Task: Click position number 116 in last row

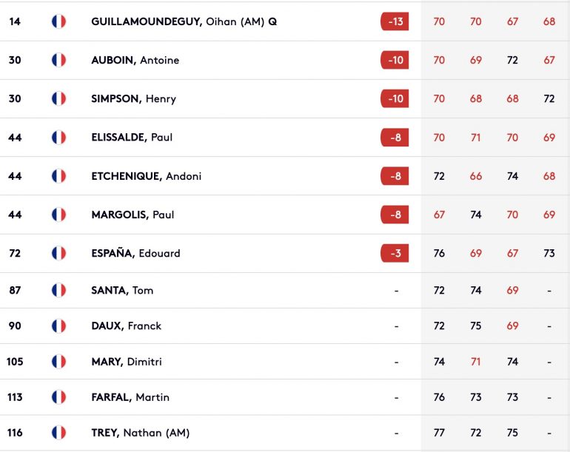Action: click(x=15, y=433)
